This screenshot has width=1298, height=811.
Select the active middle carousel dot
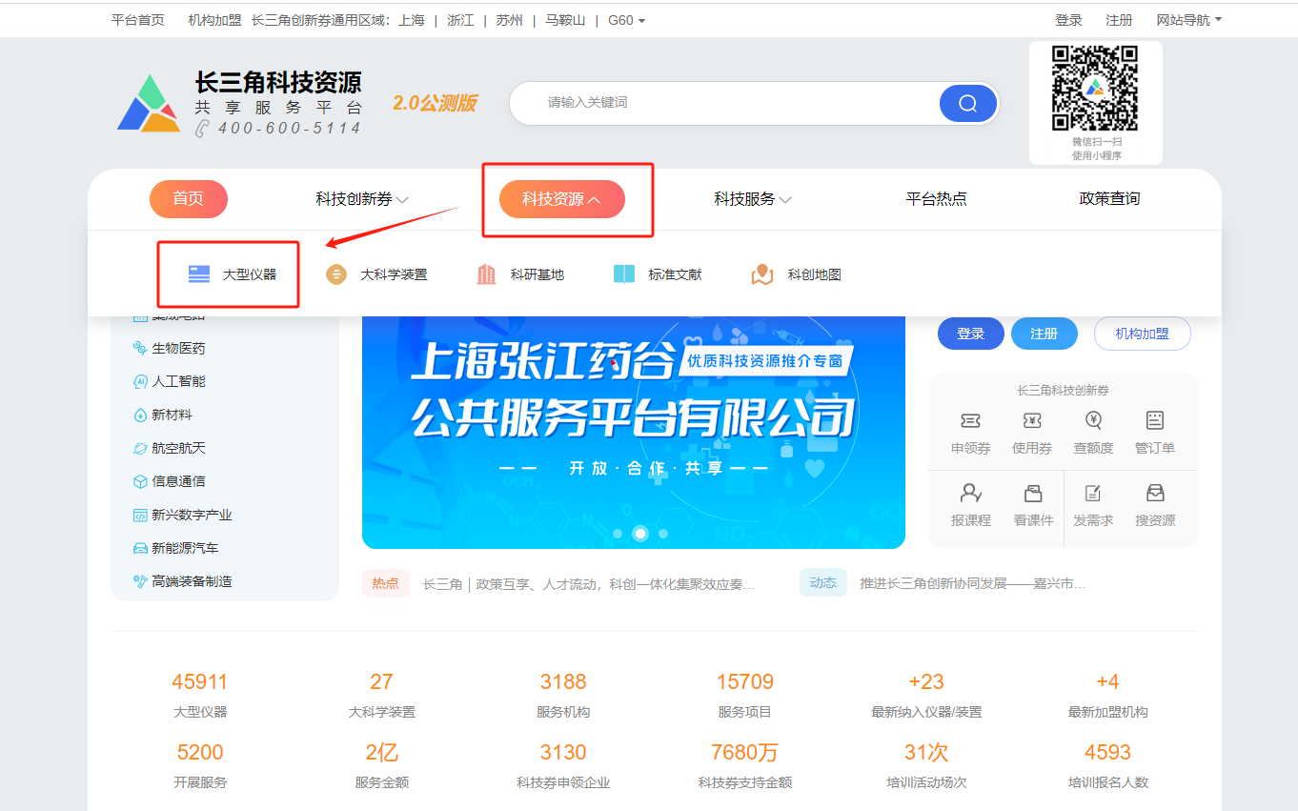[640, 534]
